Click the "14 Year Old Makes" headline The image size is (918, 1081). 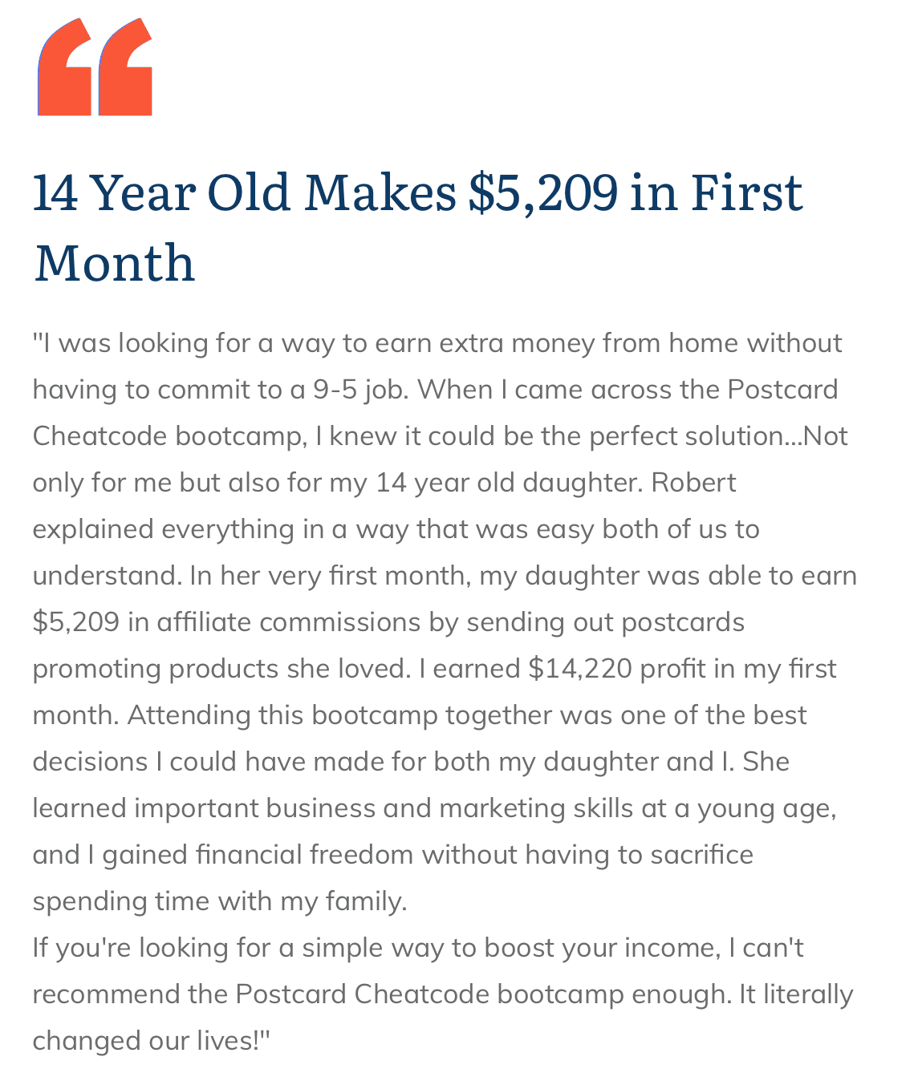(x=245, y=192)
